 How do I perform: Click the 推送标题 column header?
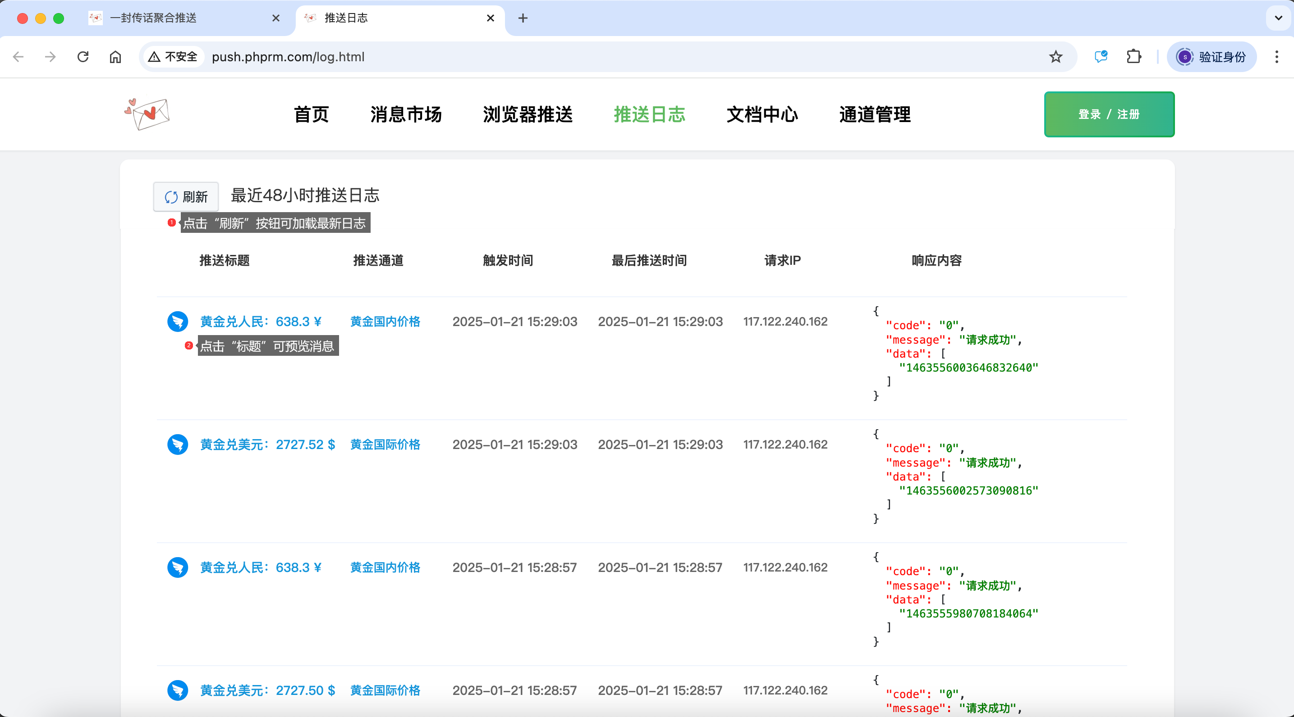pyautogui.click(x=225, y=260)
